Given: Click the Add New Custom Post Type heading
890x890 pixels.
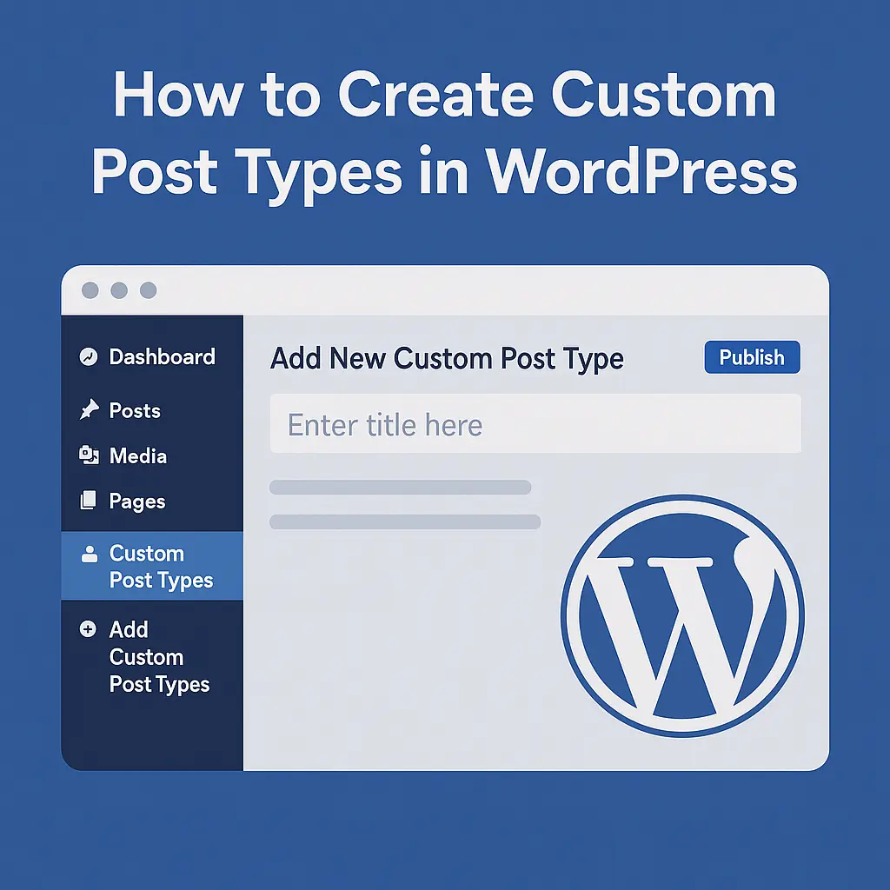Looking at the screenshot, I should click(448, 358).
